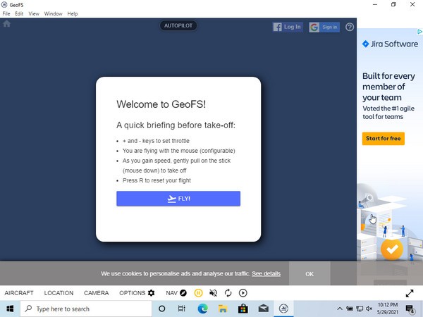Expand the AIRCRAFT selection panel
Viewport: 423px width, 317px height.
click(19, 293)
